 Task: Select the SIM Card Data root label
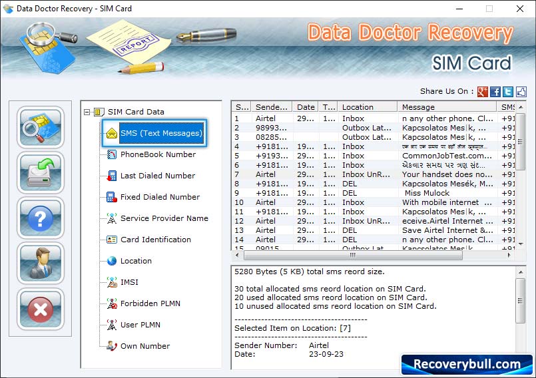click(136, 112)
